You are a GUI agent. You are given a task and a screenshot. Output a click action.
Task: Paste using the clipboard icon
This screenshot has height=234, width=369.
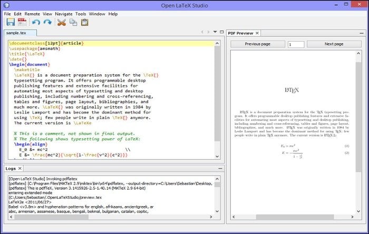tap(84, 22)
